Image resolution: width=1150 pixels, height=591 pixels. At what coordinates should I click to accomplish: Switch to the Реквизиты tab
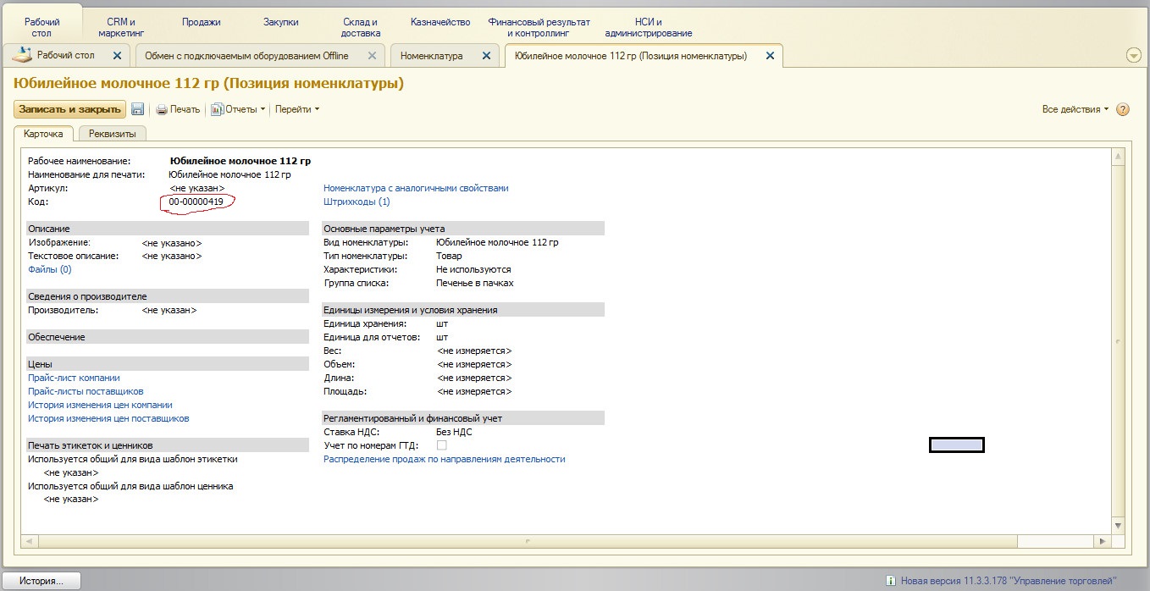point(112,134)
